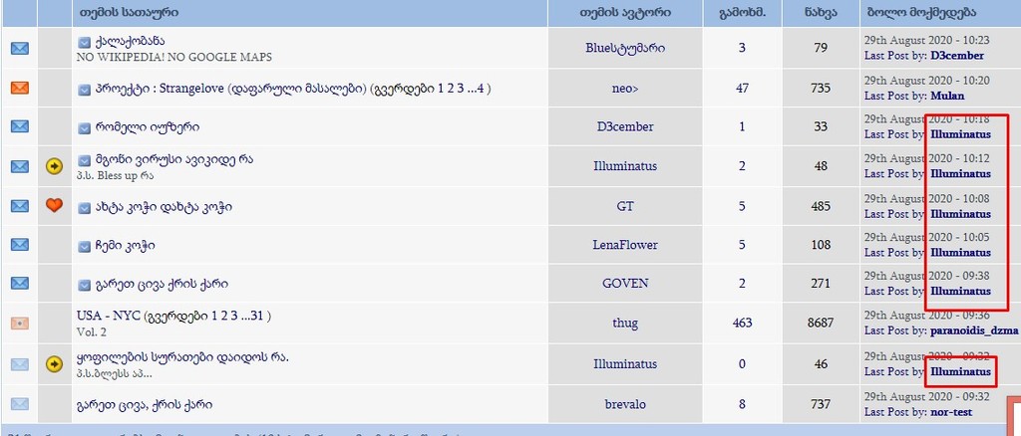Sort by the თემის სათაური column header
The height and width of the screenshot is (436, 1021).
coord(129,12)
